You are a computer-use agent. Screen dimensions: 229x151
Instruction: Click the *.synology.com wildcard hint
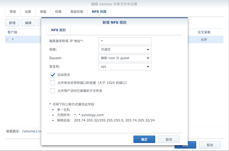[91, 115]
